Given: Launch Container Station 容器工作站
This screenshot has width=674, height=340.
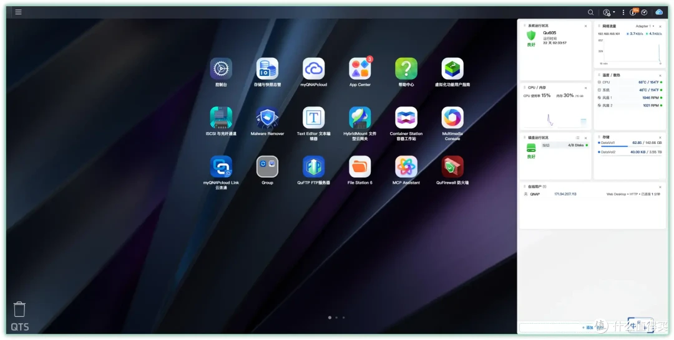Looking at the screenshot, I should click(x=406, y=118).
